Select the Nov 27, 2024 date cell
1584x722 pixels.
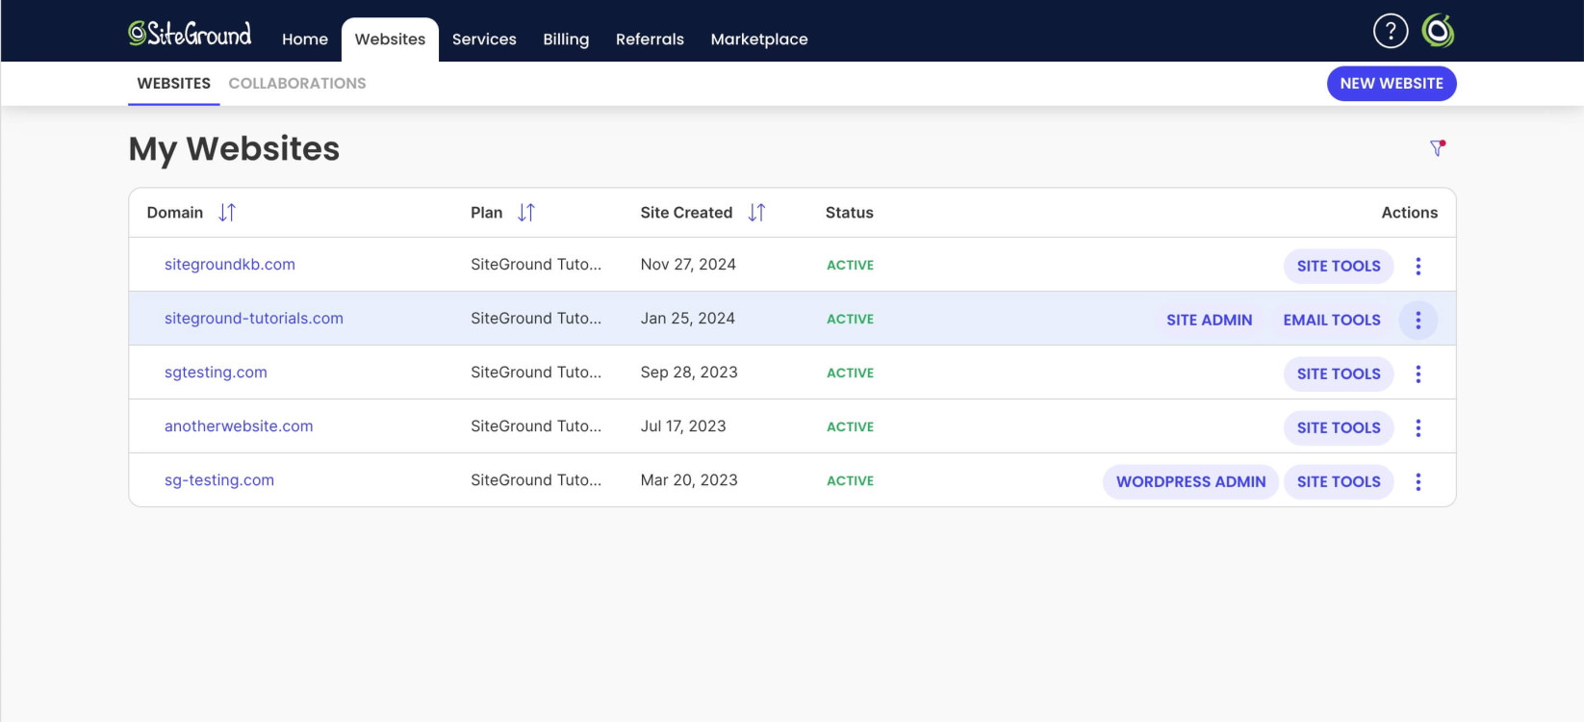coord(688,265)
